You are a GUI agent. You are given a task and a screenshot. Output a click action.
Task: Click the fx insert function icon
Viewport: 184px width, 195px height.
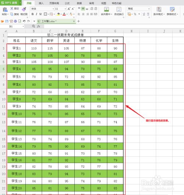click(x=39, y=26)
